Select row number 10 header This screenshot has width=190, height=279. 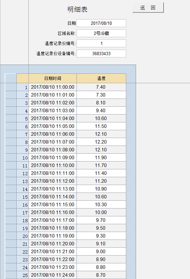[x=23, y=158]
